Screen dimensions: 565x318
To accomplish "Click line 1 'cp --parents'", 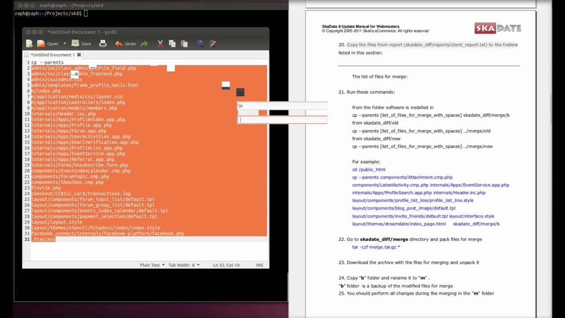I will (47, 63).
